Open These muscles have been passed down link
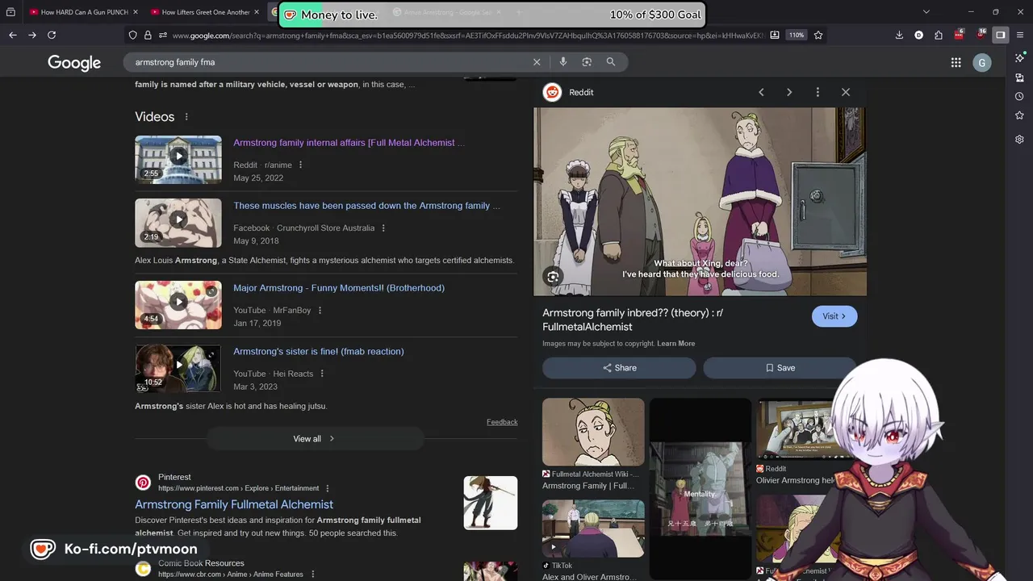Screen dimensions: 1033x581 pyautogui.click(x=366, y=206)
